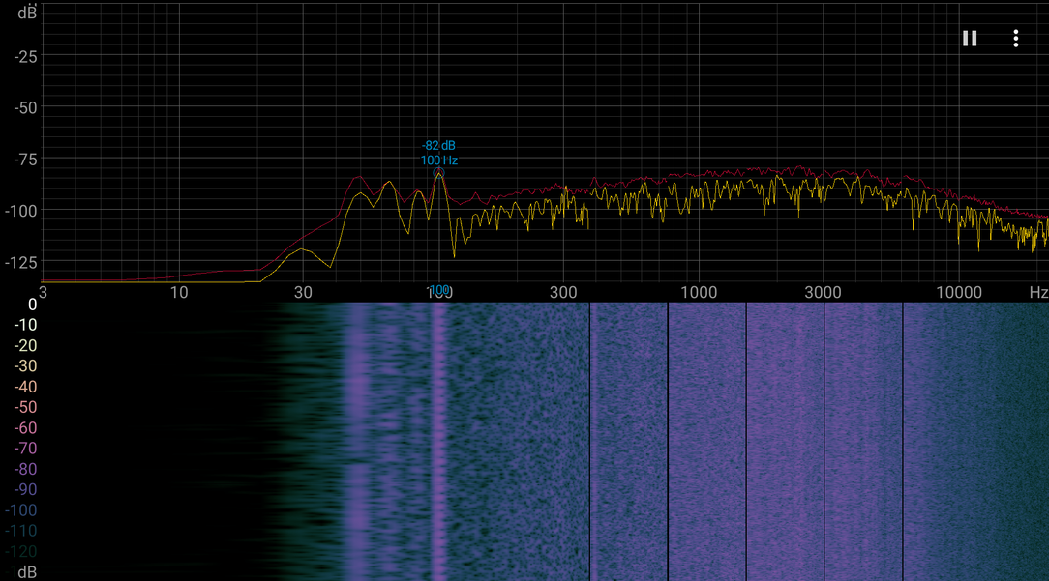Tap the 300 frequency axis label
The width and height of the screenshot is (1049, 581).
point(562,292)
